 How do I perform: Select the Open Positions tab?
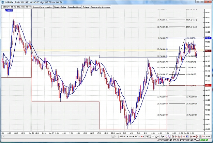click(74, 7)
